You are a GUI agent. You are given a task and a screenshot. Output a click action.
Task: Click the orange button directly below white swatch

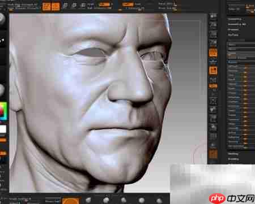click(x=3, y=140)
